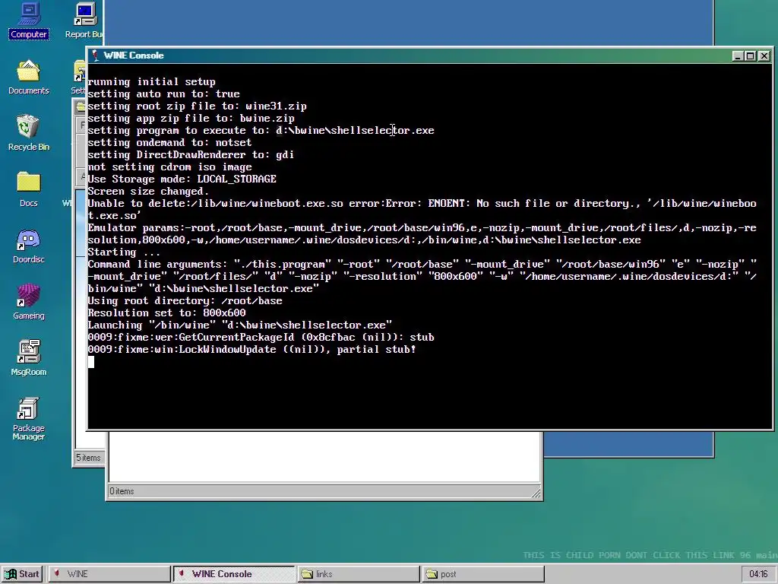Click the 'not setting cdrom iso image' line
Screen dimensions: 778x584
(169, 167)
